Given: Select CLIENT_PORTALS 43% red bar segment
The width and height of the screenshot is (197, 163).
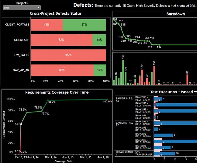Looking at the screenshot, I should 47,25.
